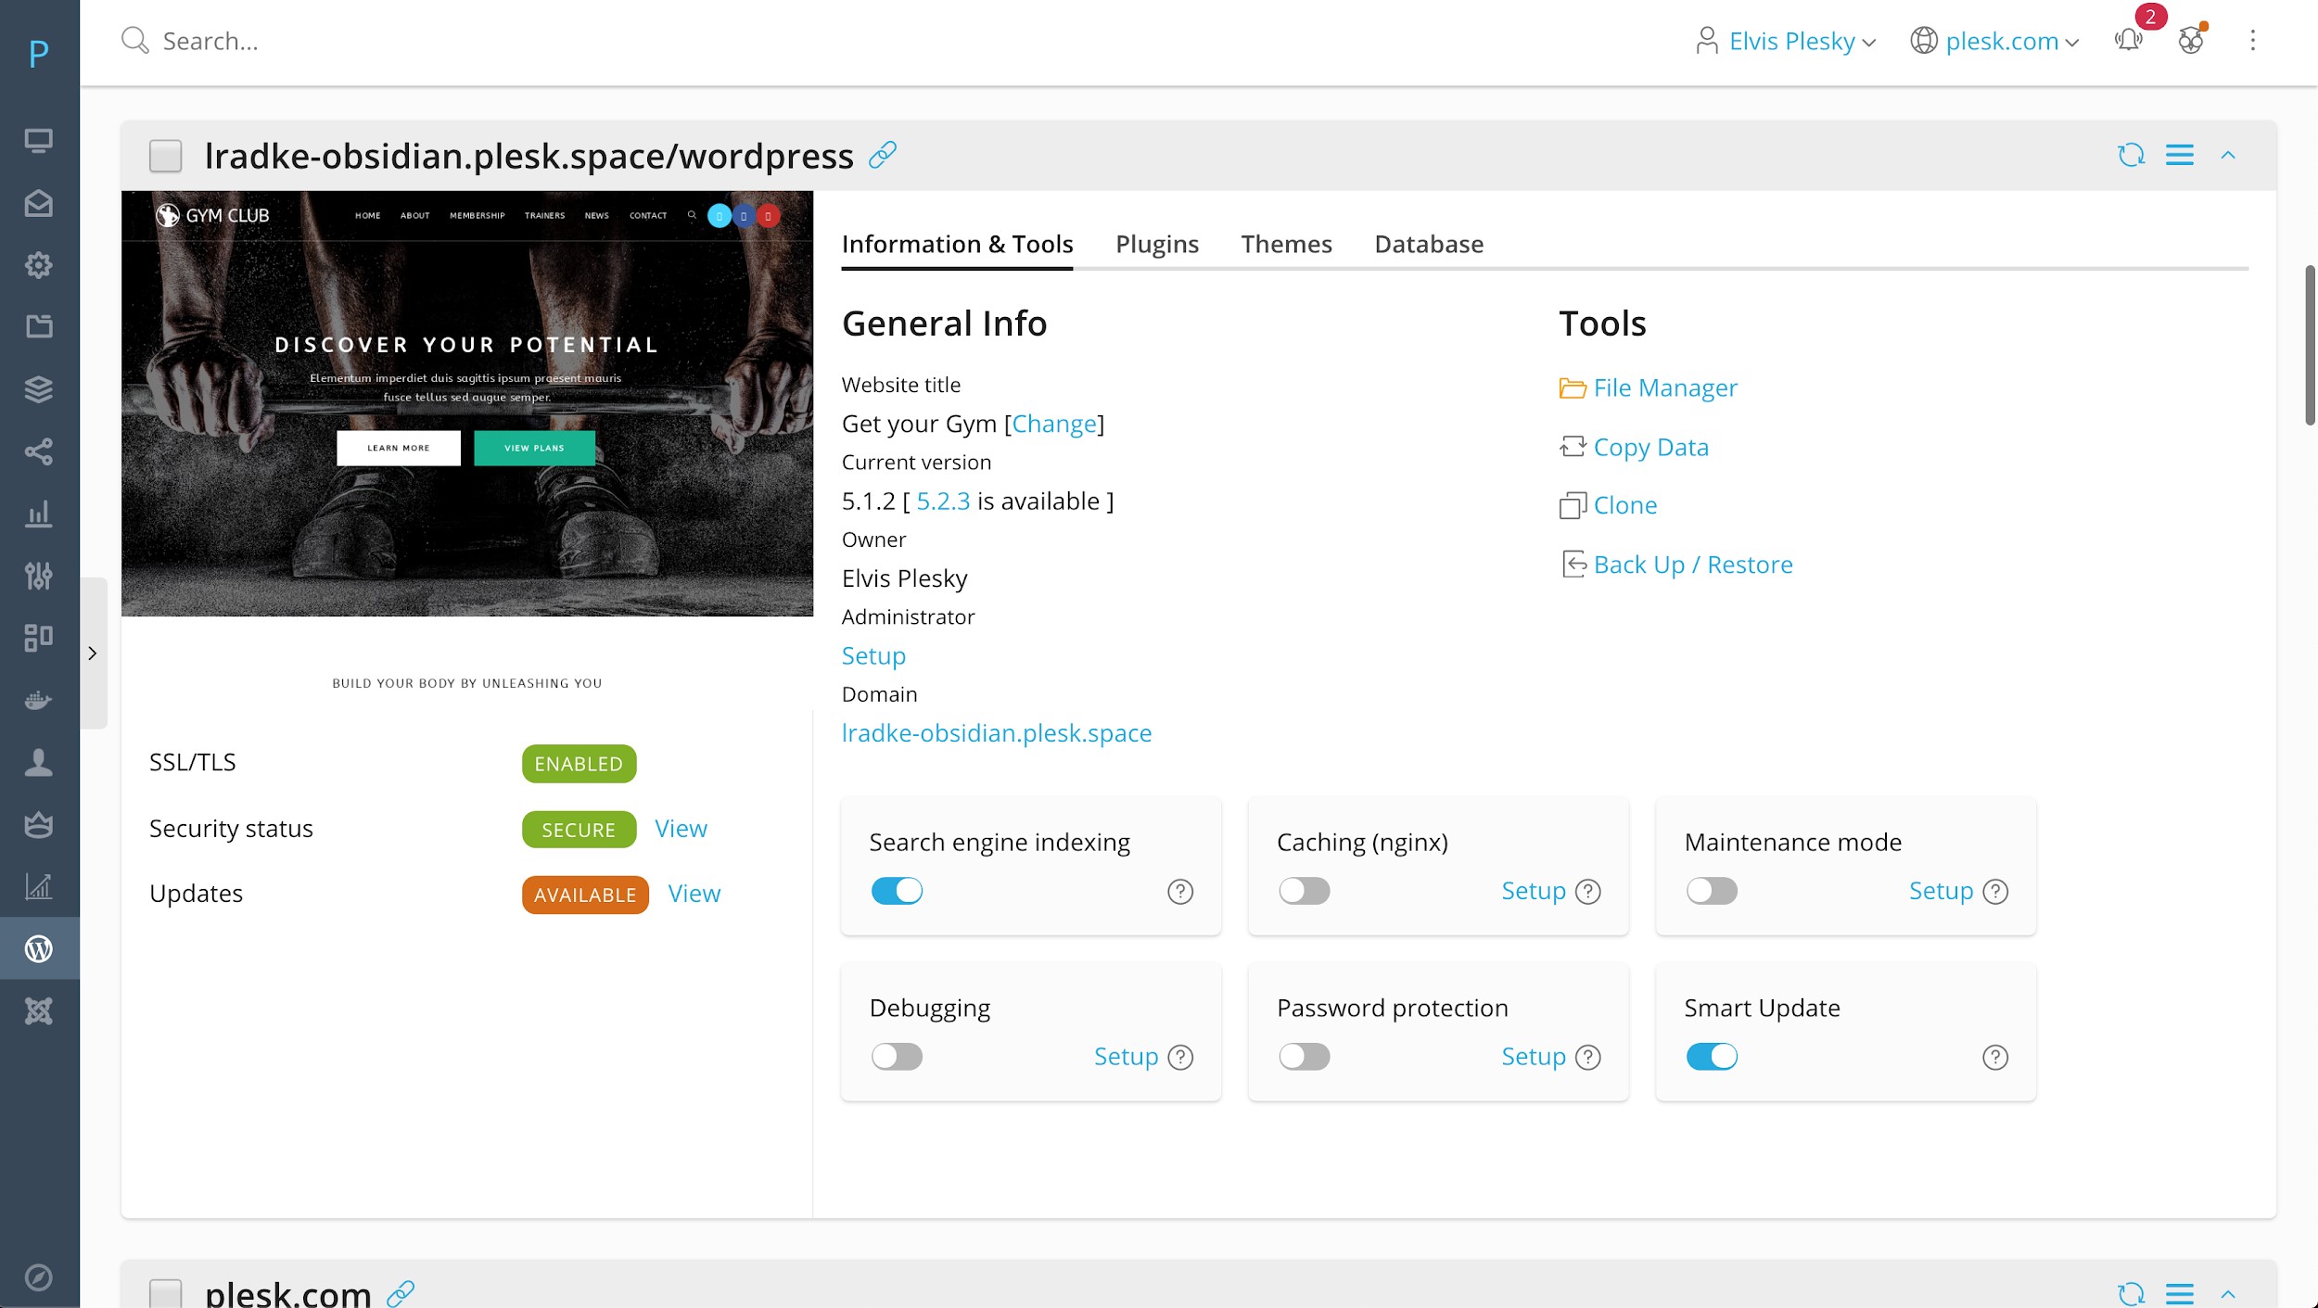Open plesk.com subscription dropdown

1993,41
